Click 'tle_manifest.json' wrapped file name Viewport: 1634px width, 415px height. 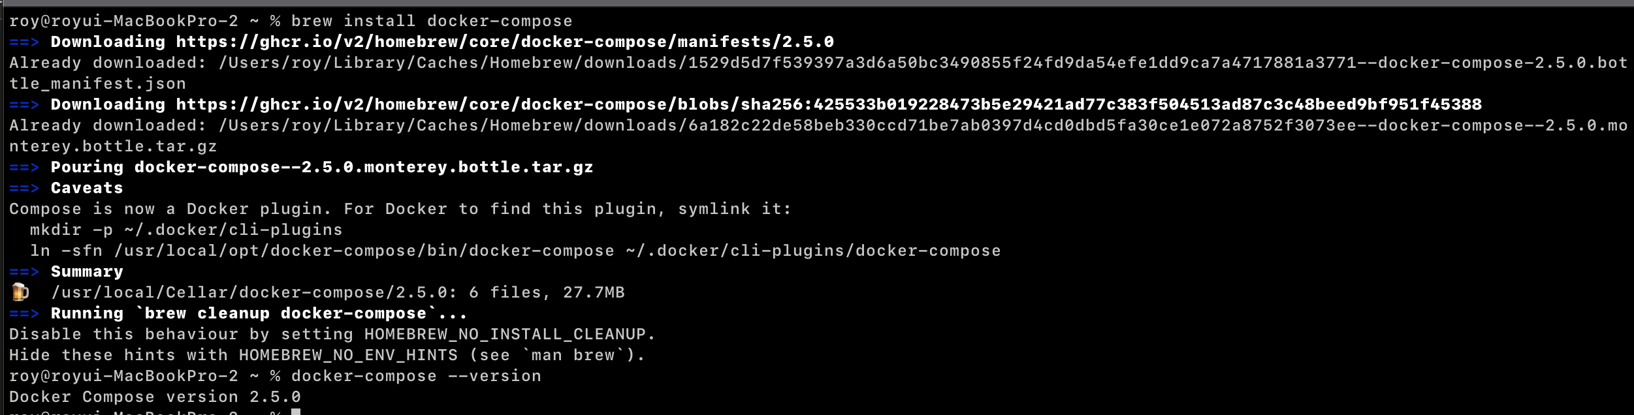pyautogui.click(x=97, y=84)
